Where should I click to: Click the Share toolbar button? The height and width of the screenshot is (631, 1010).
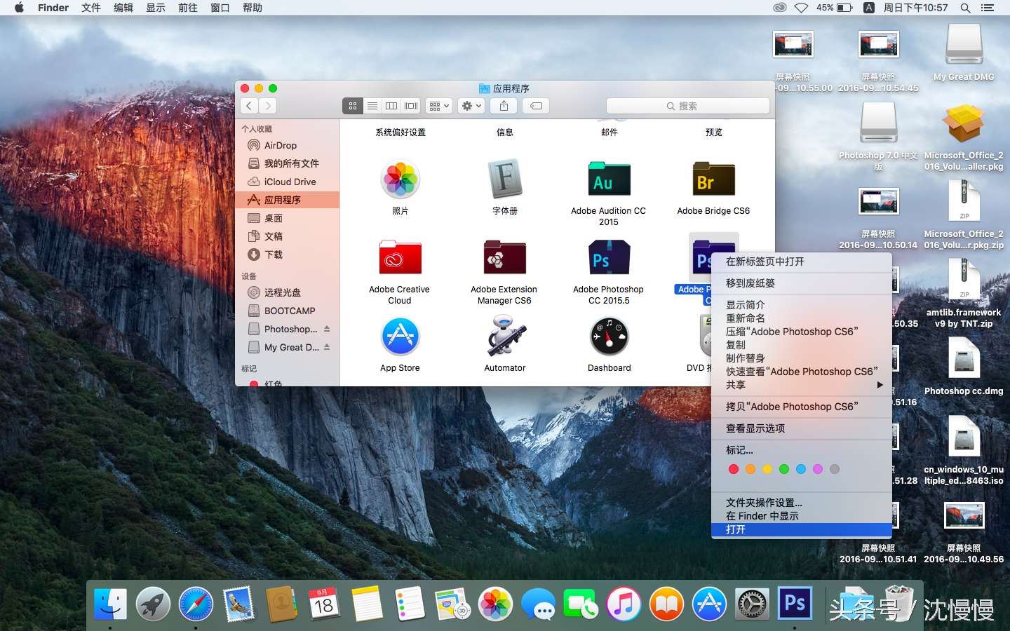(x=504, y=106)
